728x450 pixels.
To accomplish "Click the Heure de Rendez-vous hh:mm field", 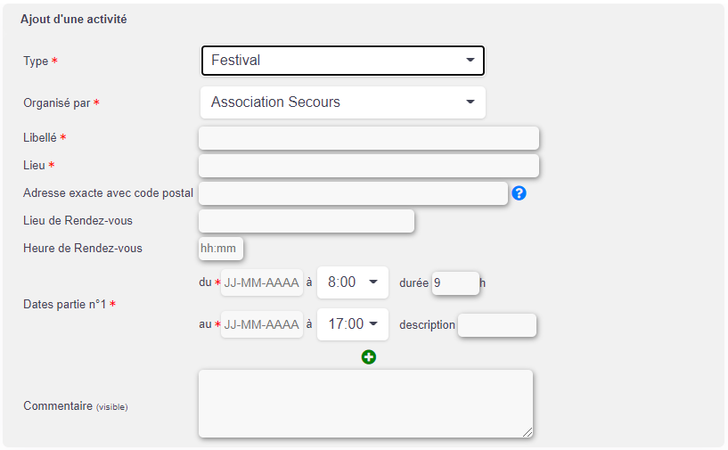I will coord(220,249).
